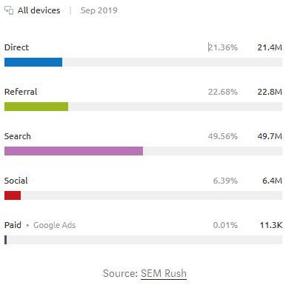Click the purple Search traffic bar
The image size is (289, 285).
point(73,151)
